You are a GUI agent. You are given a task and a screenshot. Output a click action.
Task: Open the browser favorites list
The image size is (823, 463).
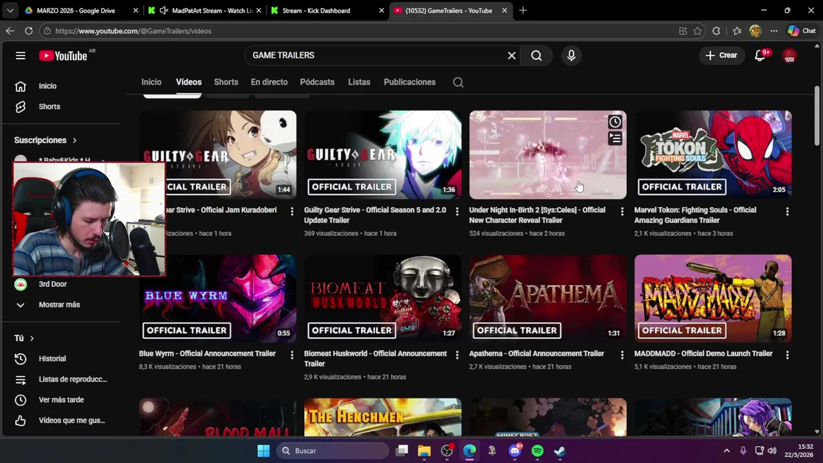737,31
